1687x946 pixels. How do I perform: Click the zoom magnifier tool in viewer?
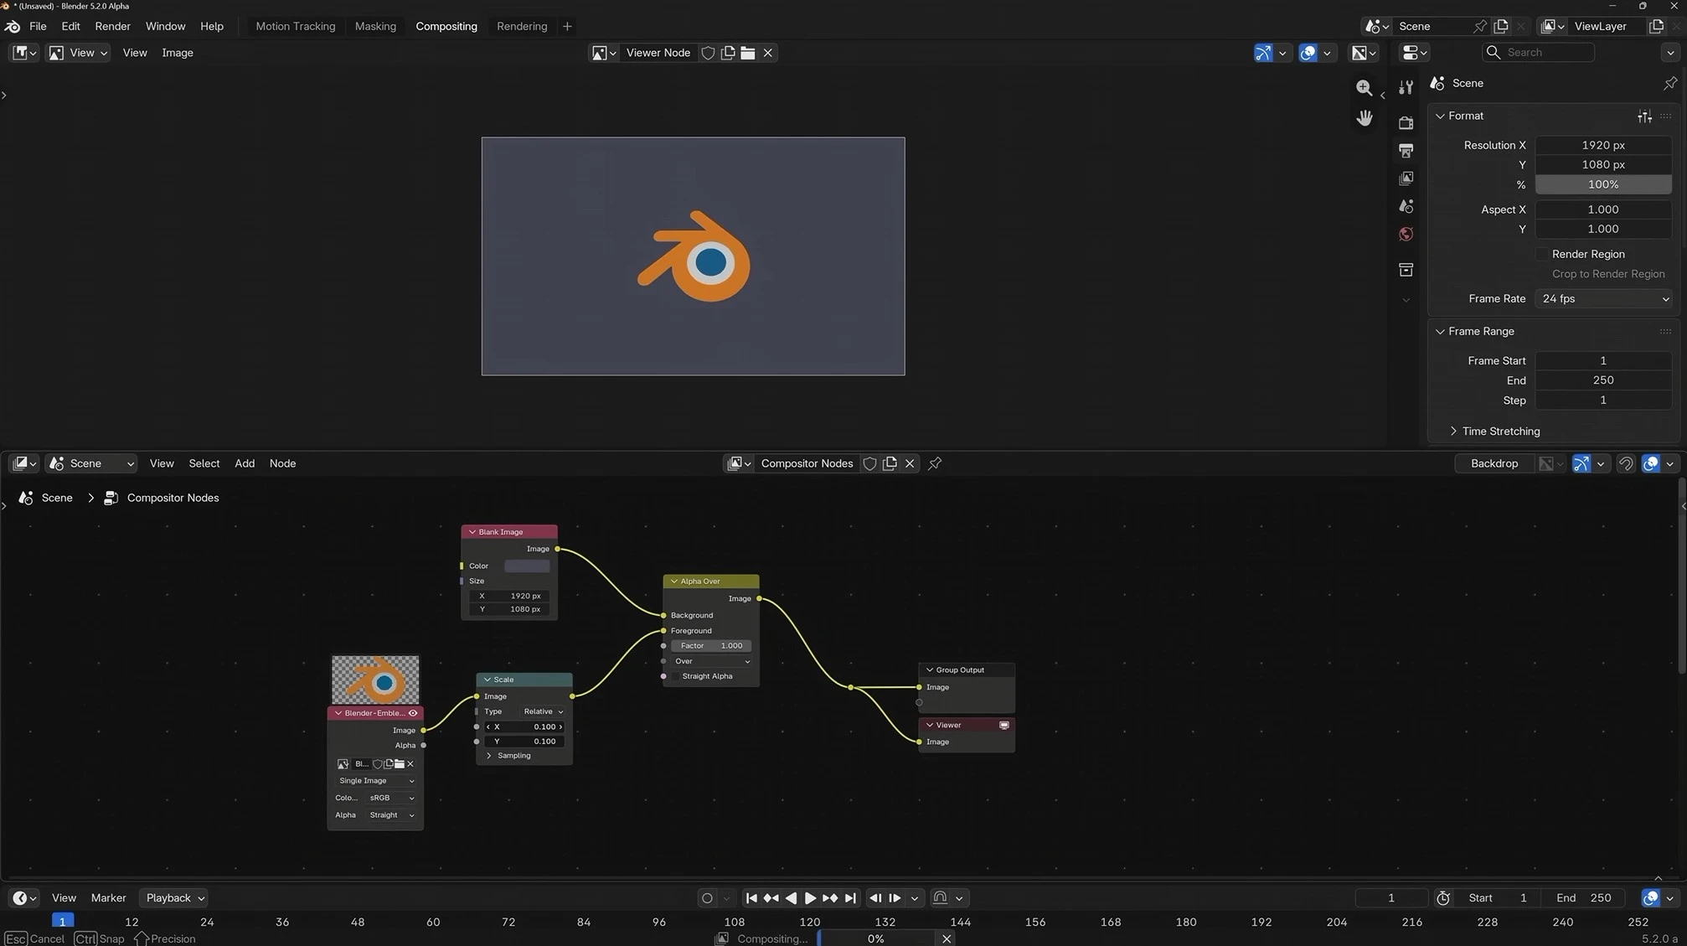(1364, 87)
